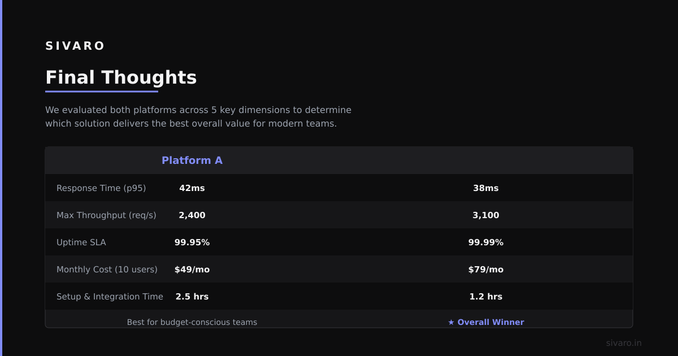
Task: Click the star Overall Winner badge
Action: [x=486, y=322]
